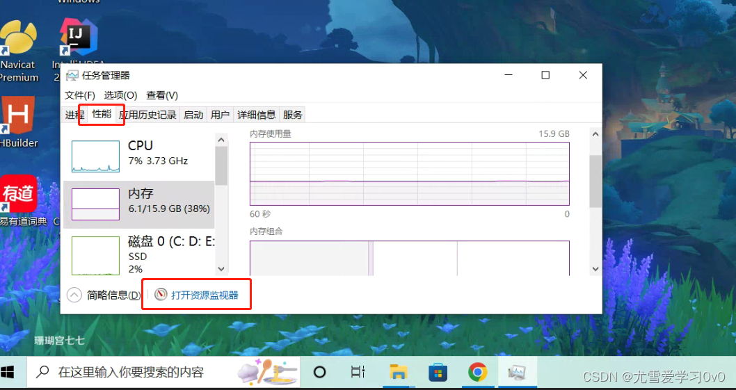The image size is (736, 390).
Task: Click the sidebar scrollbar up arrow
Action: 221,140
